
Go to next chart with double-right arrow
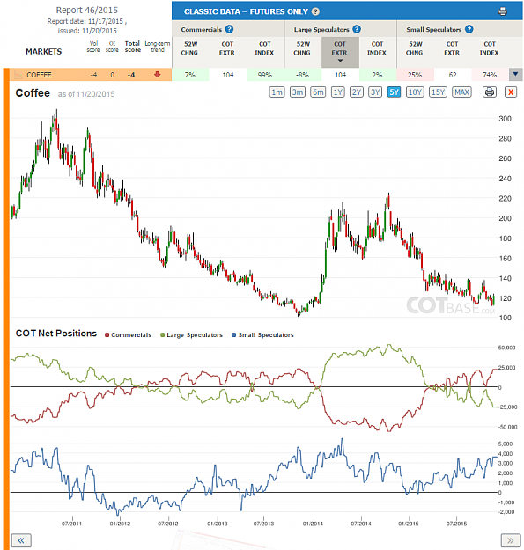tap(510, 540)
